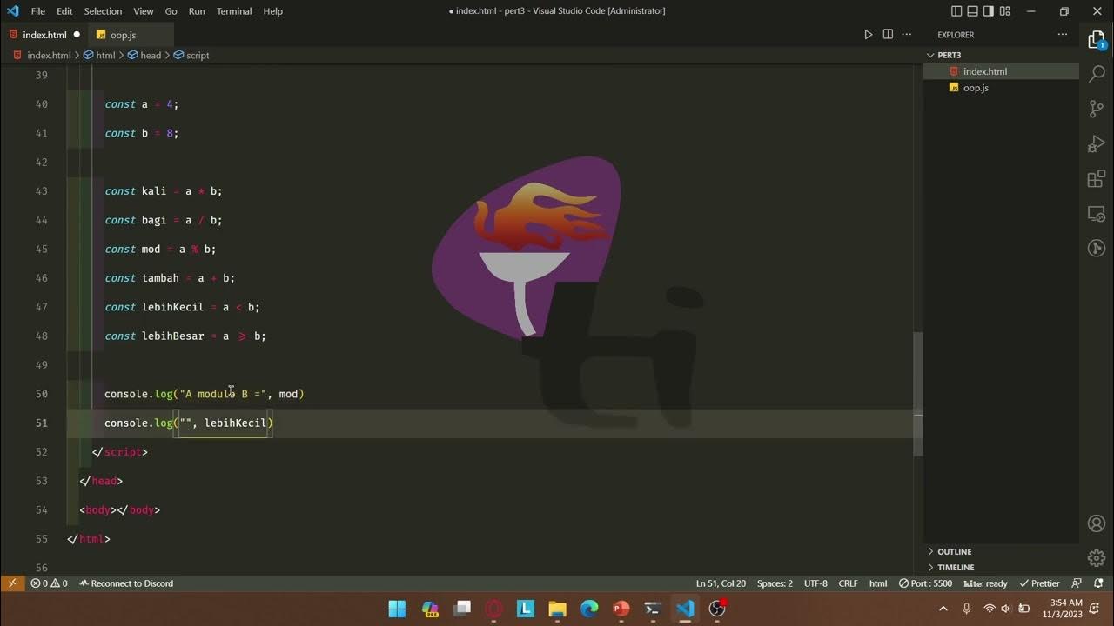Screen dimensions: 1114x626
Task: Click the remote window indicator in status bar
Action: pyautogui.click(x=11, y=583)
